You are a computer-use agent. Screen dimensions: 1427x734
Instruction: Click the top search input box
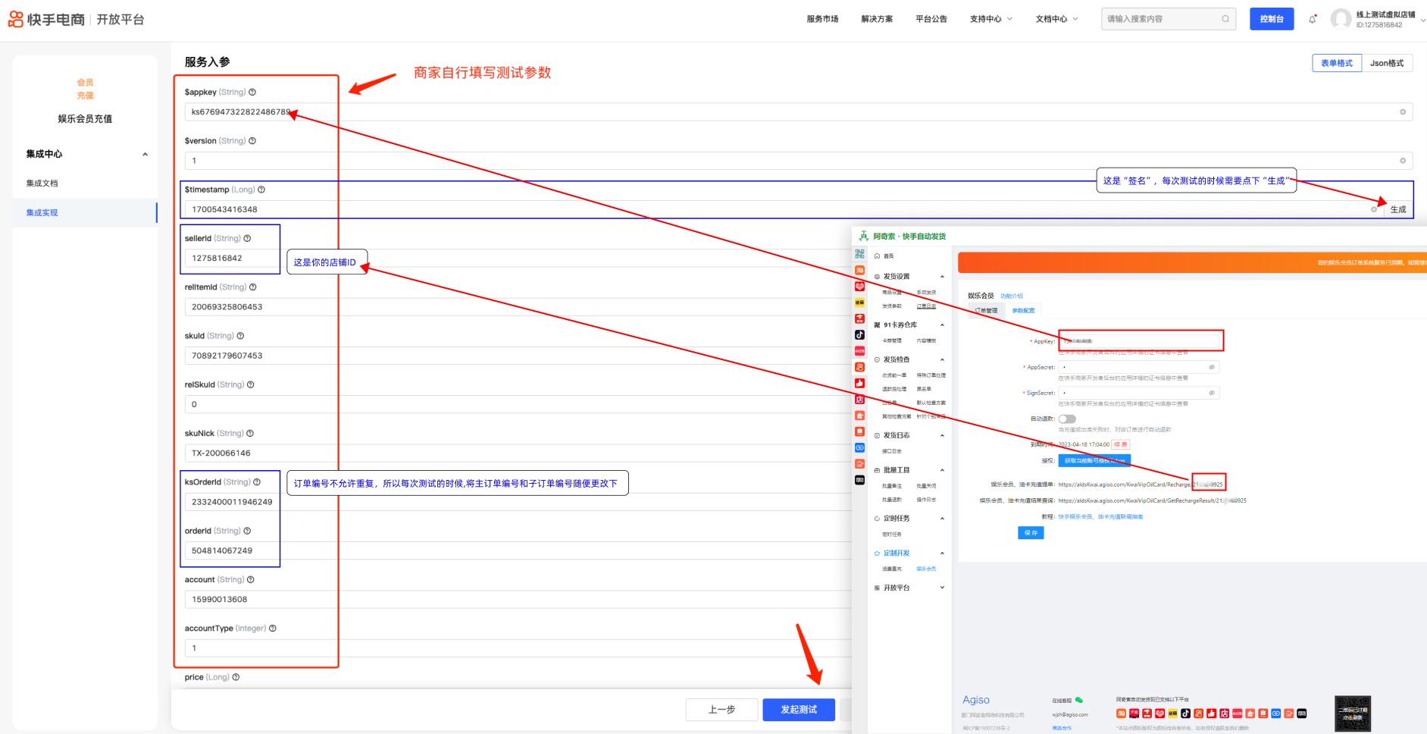1168,19
